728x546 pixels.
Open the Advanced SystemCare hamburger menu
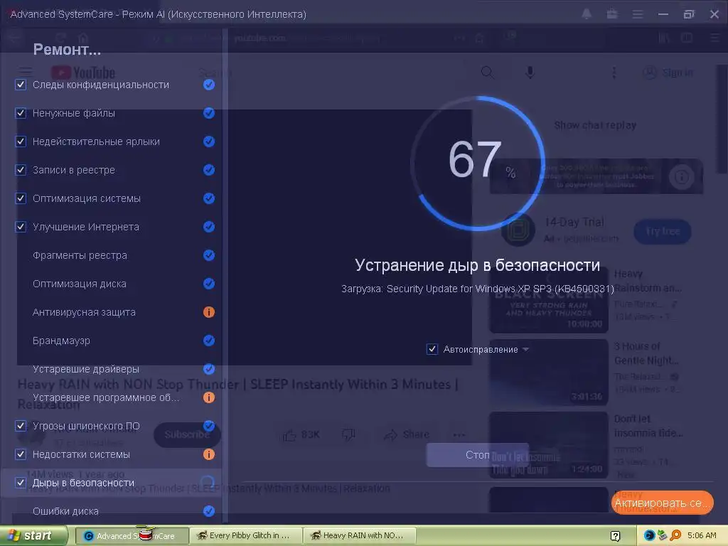[638, 14]
